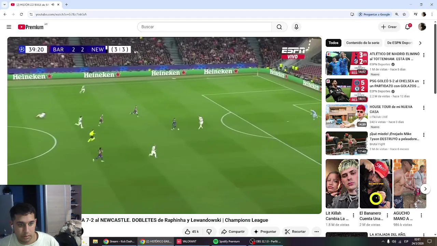Image resolution: width=437 pixels, height=246 pixels.
Task: Open Mike Tyson fight thumbnail
Action: pos(347,143)
